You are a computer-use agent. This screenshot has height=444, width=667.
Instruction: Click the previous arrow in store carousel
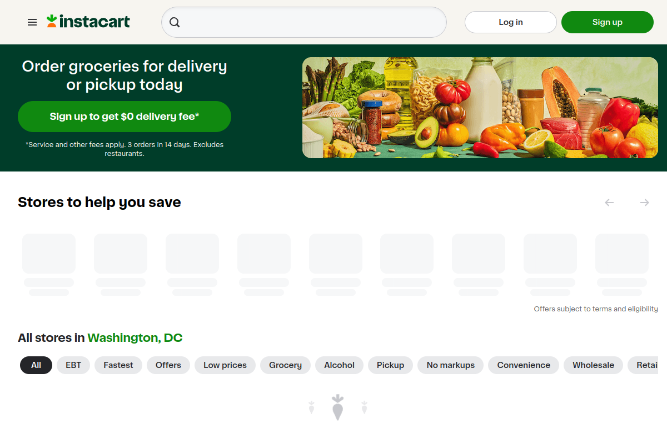click(609, 203)
